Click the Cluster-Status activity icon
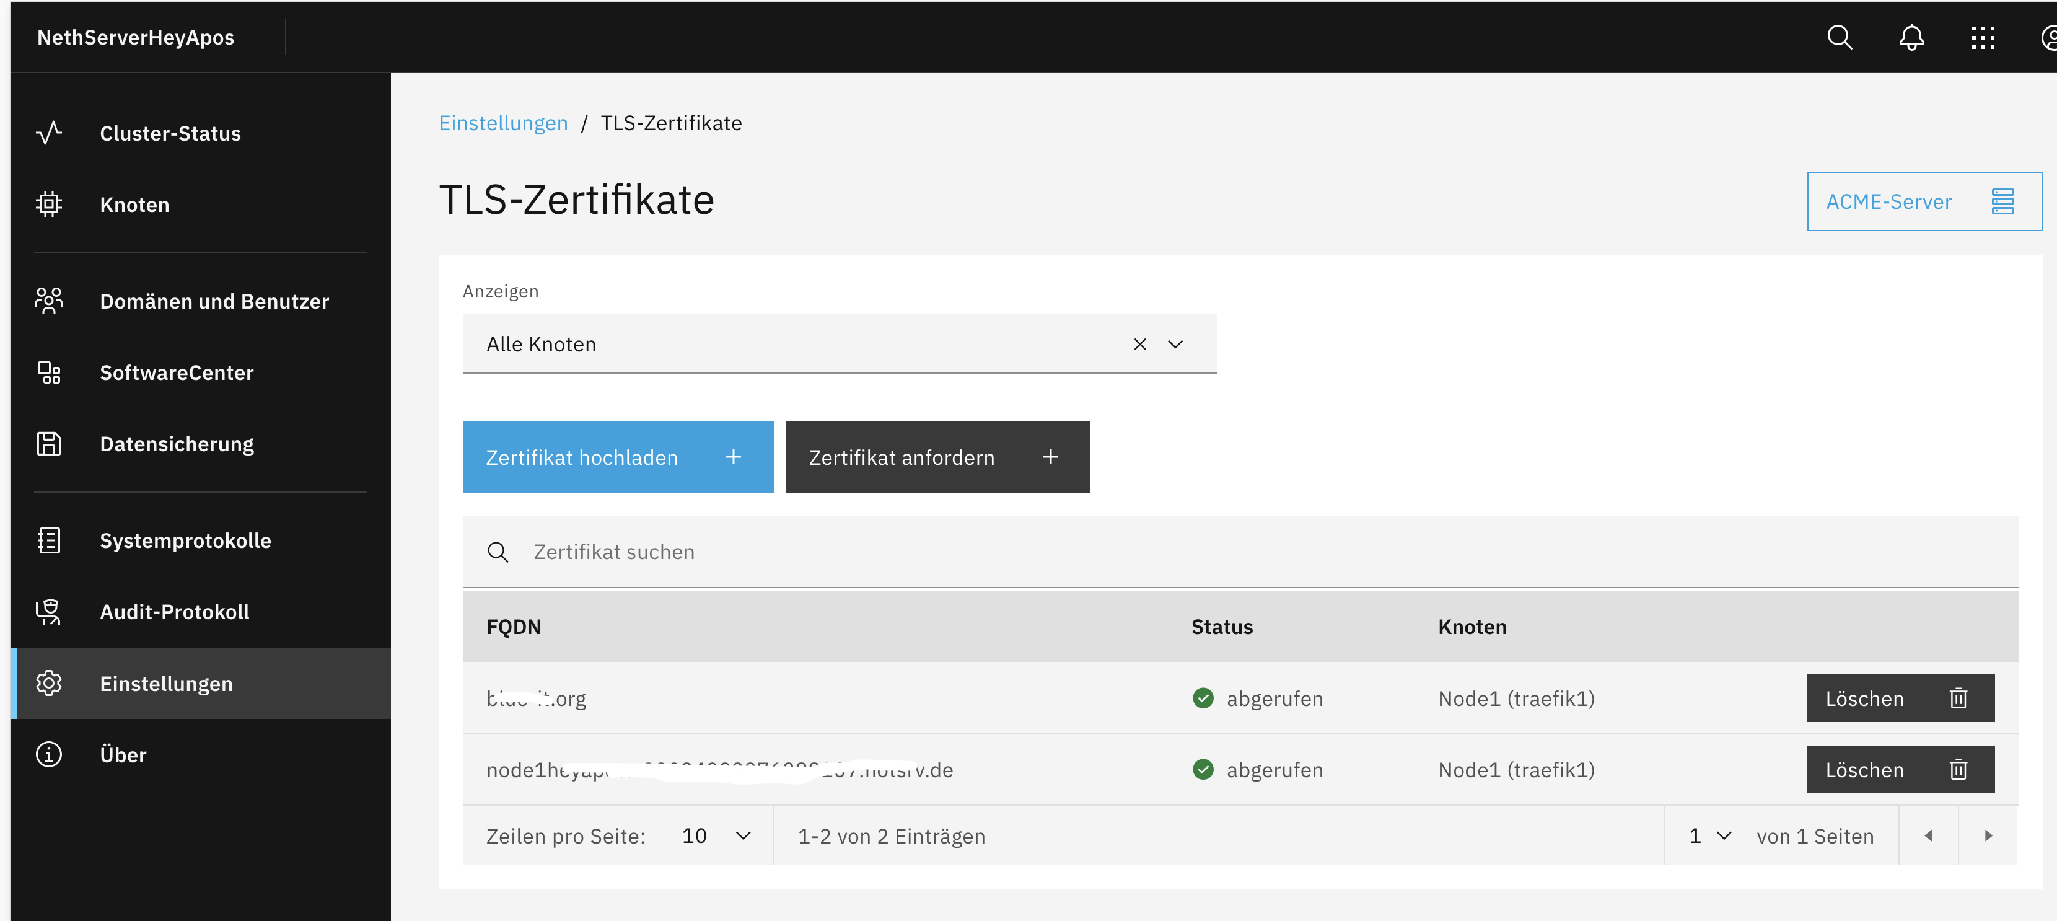This screenshot has height=921, width=2057. 49,133
